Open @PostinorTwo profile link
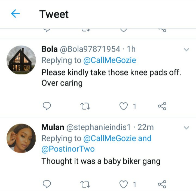Screen dimensions: 196x191 [68, 149]
